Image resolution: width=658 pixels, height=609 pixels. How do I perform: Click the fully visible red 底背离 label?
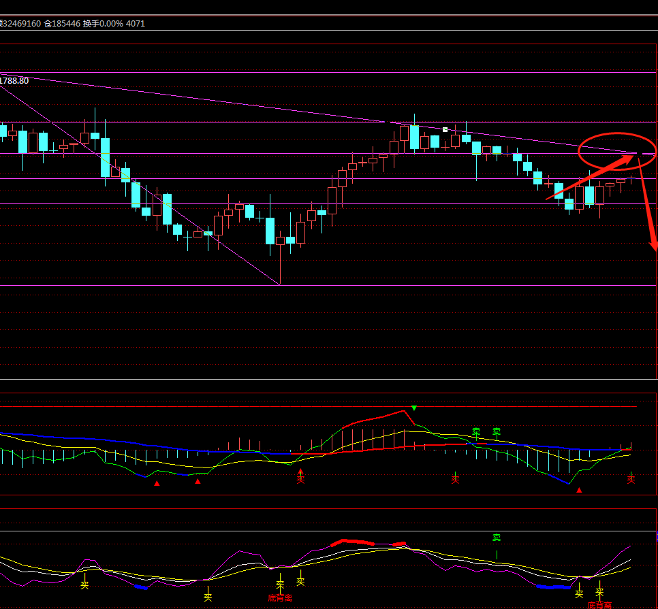pyautogui.click(x=280, y=598)
